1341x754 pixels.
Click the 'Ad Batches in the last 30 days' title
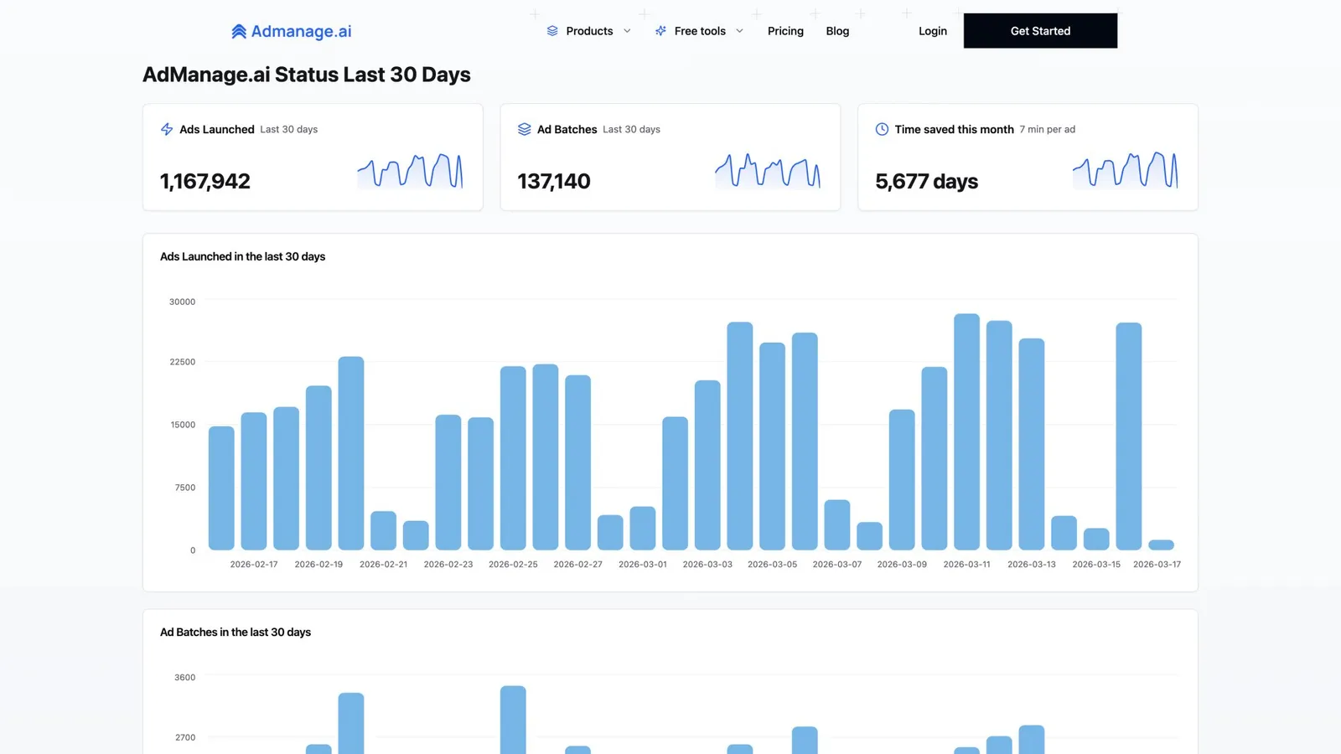[x=236, y=633]
